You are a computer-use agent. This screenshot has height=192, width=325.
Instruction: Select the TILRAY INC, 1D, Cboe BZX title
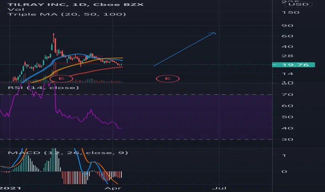[75, 4]
